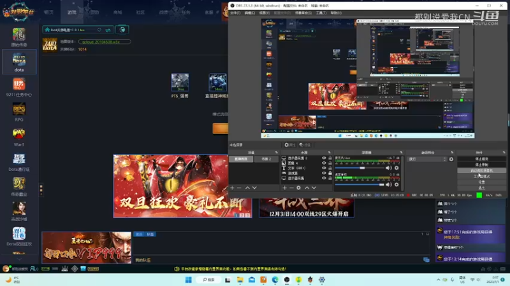Switch to the 任务 tab in platform
510x286 pixels.
[186, 12]
